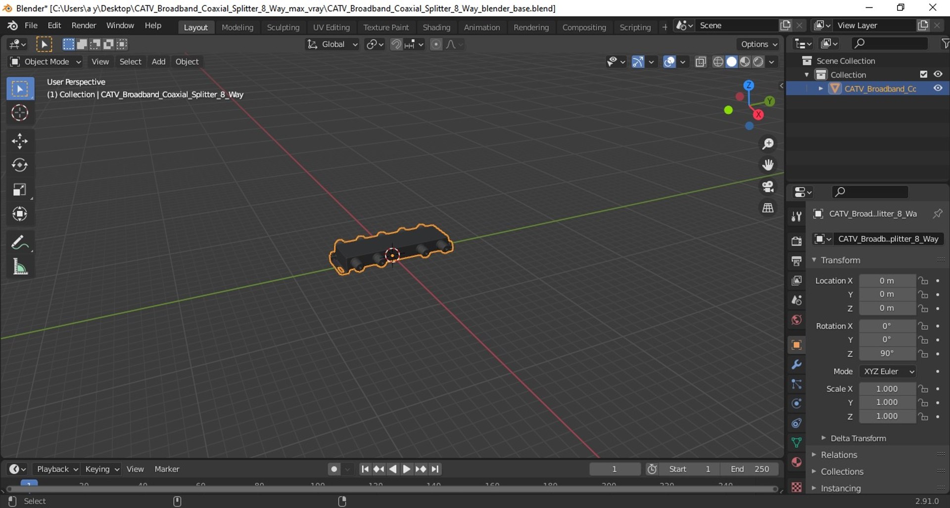Toggle X-ray display

pyautogui.click(x=701, y=62)
